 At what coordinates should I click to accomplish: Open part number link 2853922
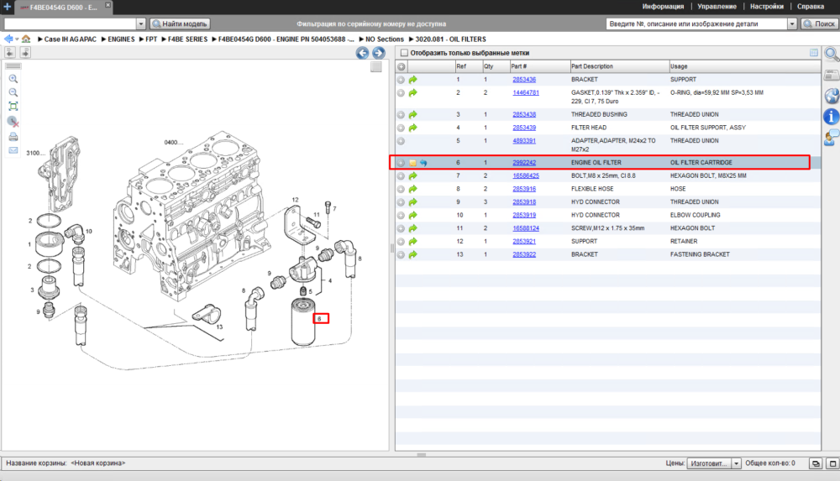click(524, 254)
